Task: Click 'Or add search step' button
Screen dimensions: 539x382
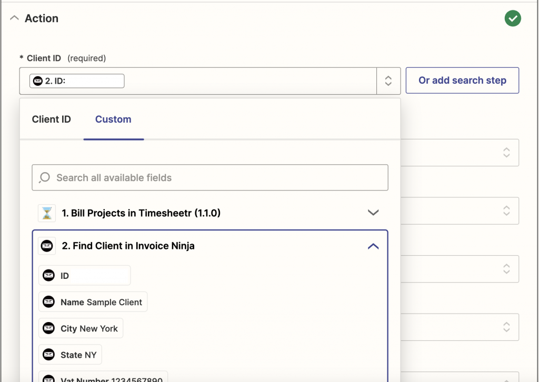Action: pyautogui.click(x=462, y=81)
